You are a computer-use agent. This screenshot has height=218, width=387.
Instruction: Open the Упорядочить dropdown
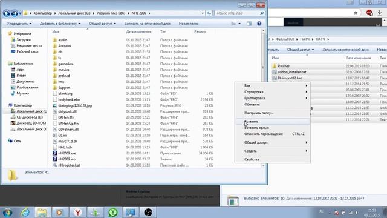tap(19, 24)
